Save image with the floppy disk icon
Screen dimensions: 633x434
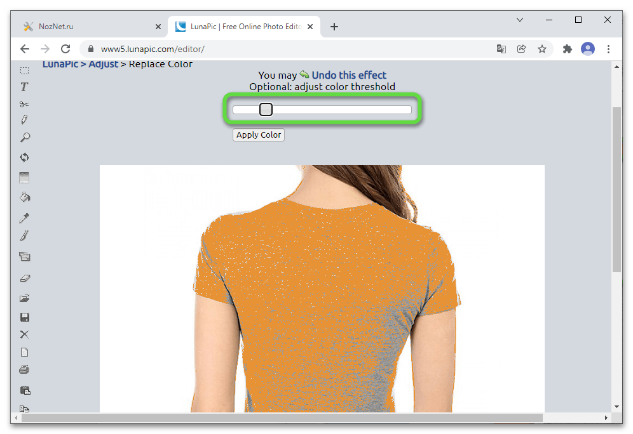[25, 317]
